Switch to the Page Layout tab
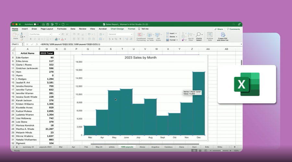The width and height of the screenshot is (292, 162). 47,29
